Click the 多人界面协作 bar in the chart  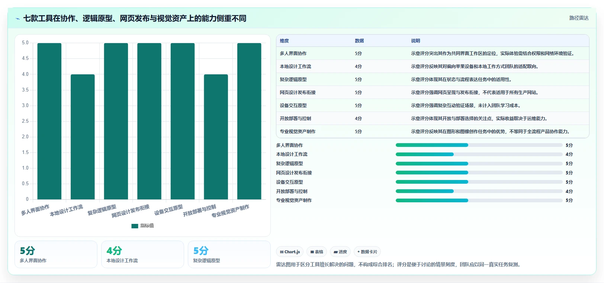[49, 121]
